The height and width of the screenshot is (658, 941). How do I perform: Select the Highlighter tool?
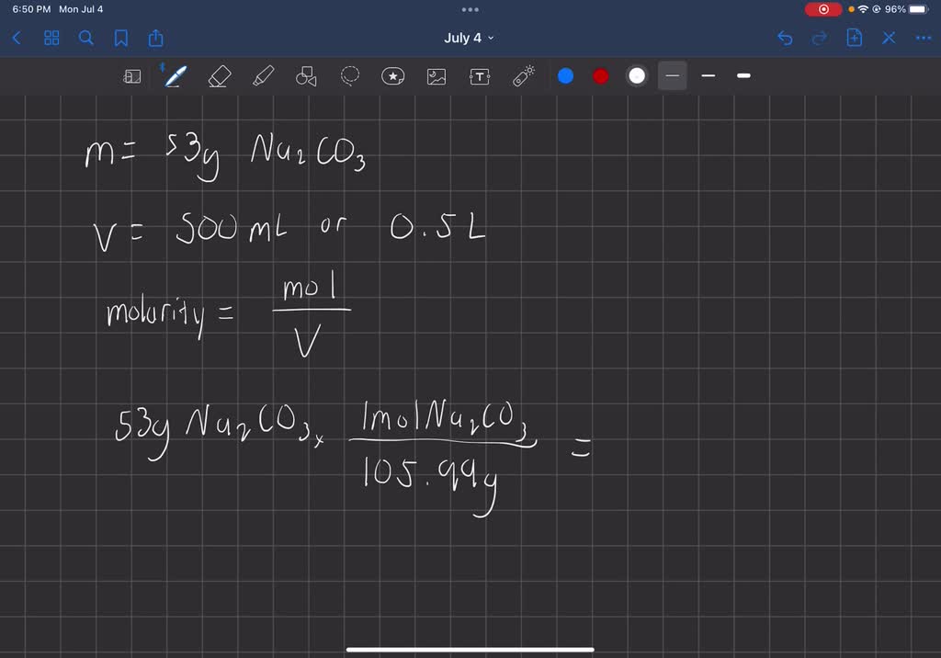pos(262,75)
